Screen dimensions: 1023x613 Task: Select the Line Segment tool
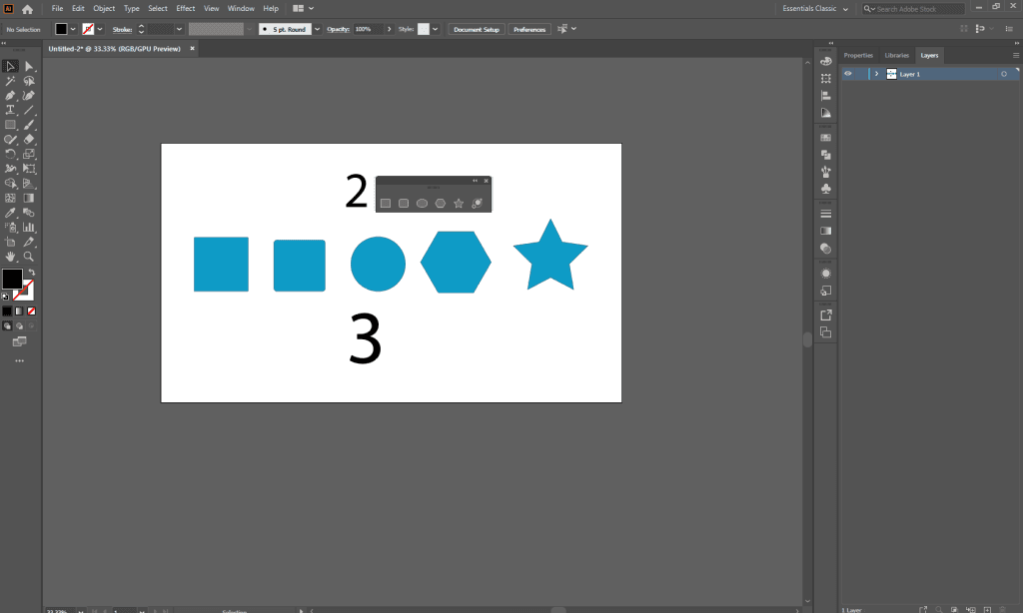(29, 110)
